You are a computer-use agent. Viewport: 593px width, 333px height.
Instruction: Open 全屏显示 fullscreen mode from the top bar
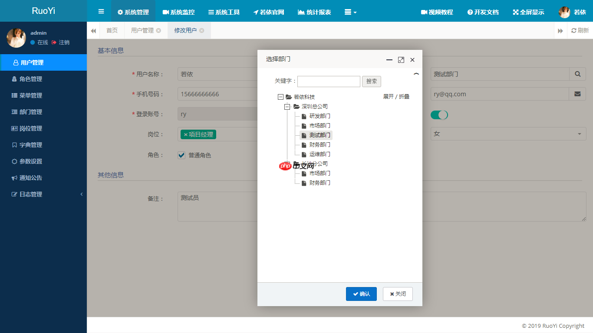[529, 12]
